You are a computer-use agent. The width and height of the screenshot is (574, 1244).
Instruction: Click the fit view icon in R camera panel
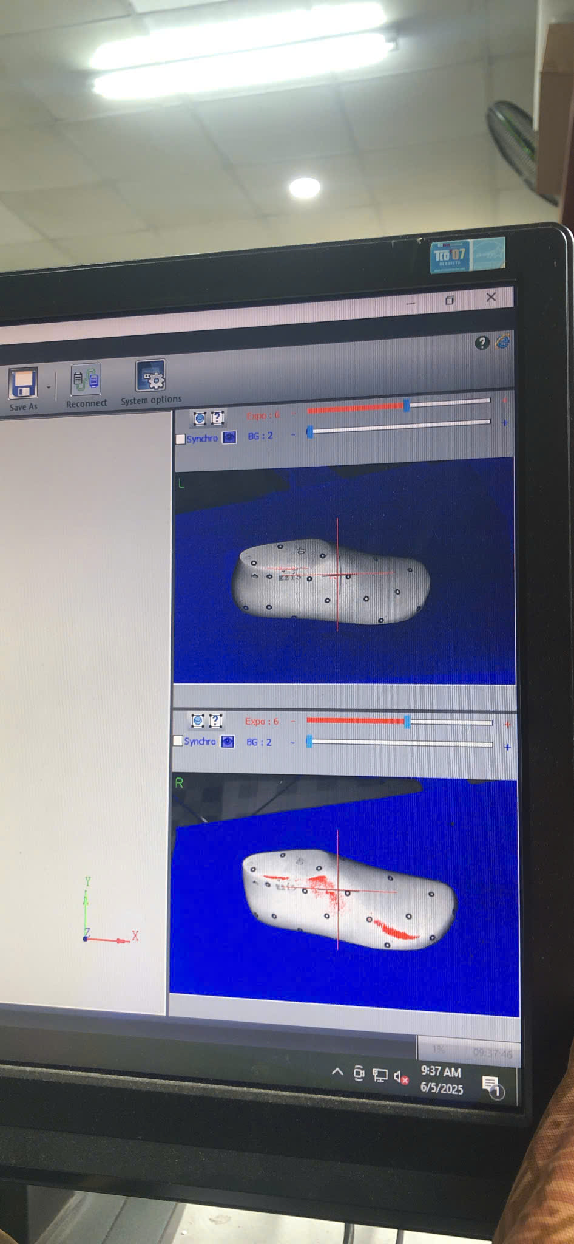point(198,721)
